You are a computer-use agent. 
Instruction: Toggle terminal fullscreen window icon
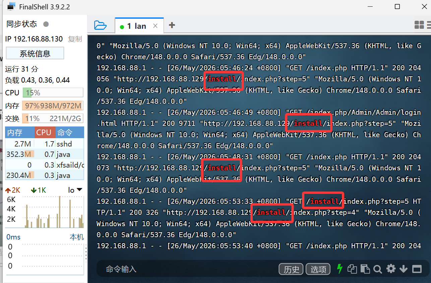click(417, 269)
